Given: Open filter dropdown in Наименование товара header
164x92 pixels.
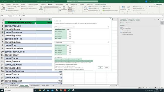Looking at the screenshot, I should 35,23.
